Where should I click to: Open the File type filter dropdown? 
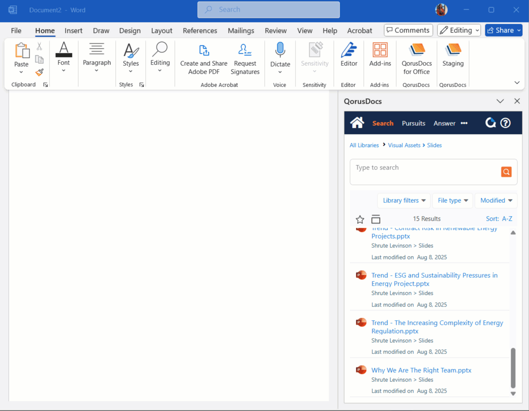(452, 200)
